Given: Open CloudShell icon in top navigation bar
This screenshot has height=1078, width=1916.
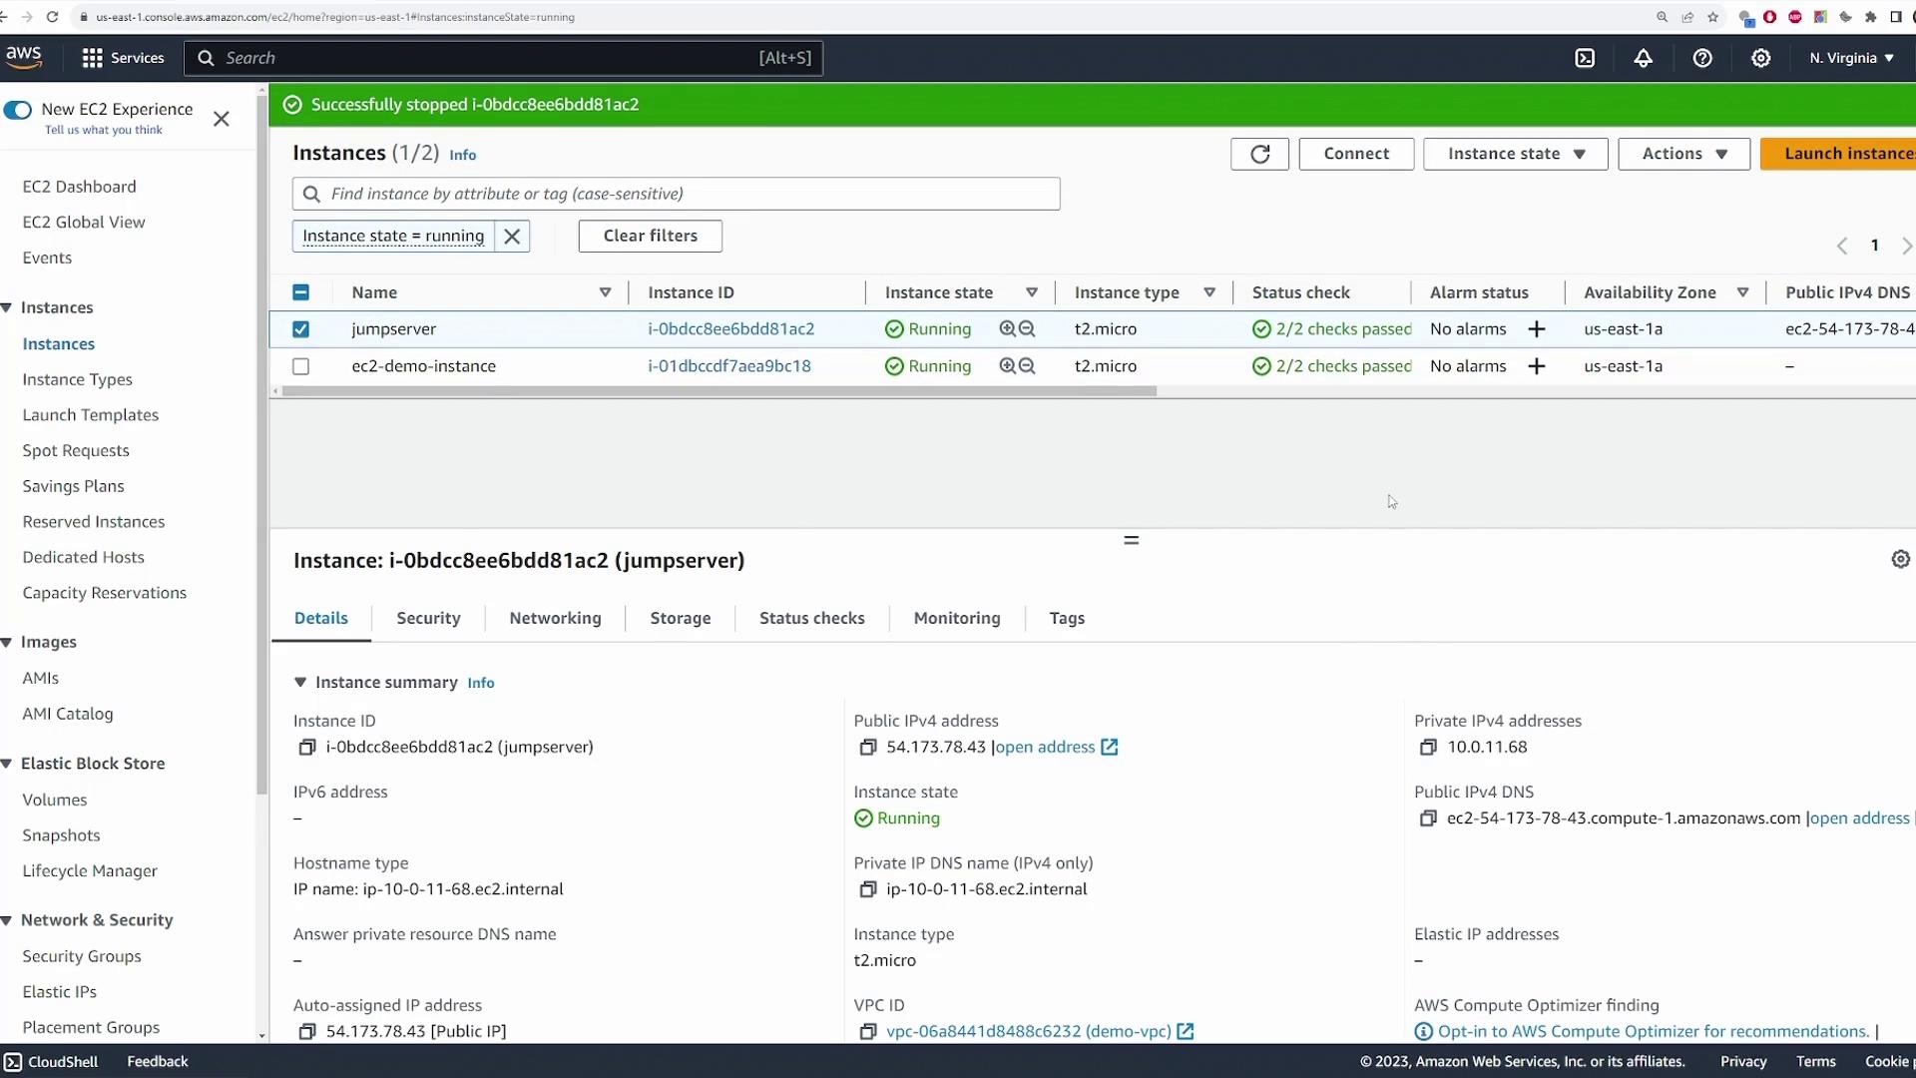Looking at the screenshot, I should coord(1585,58).
